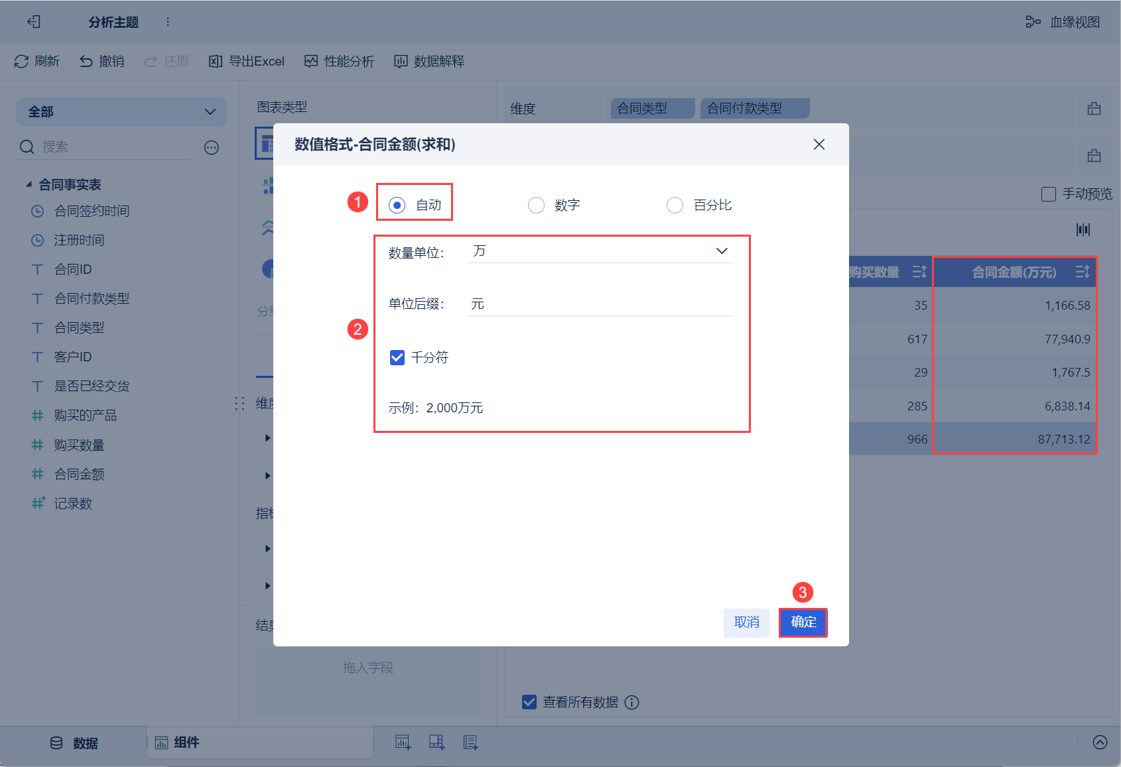1121x767 pixels.
Task: Select the 购买的产品 field
Action: click(x=74, y=415)
